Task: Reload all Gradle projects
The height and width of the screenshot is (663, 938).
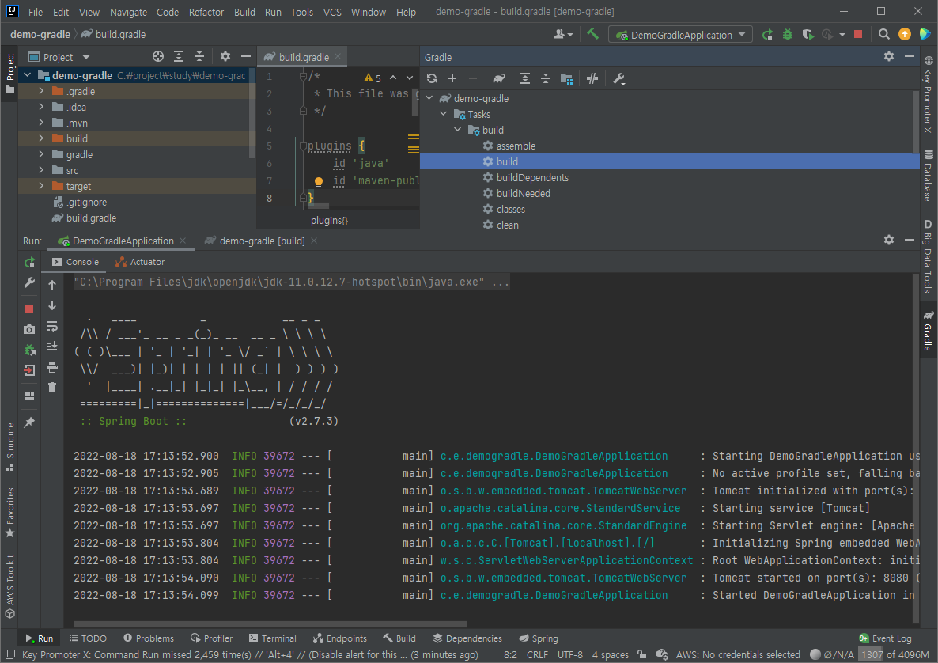Action: (431, 78)
